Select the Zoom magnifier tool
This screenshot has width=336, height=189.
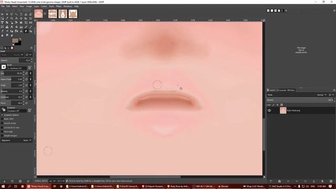point(12,18)
